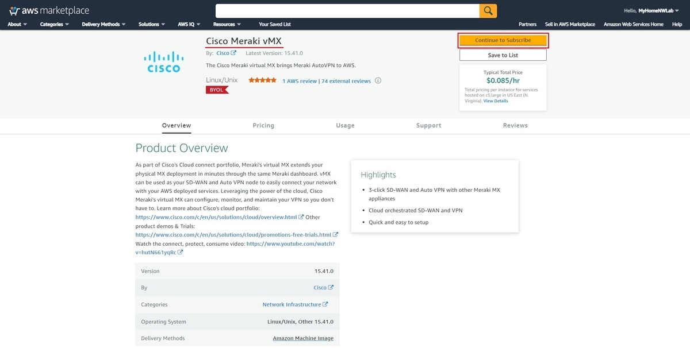
Task: Open the Reviews tab
Action: [515, 125]
